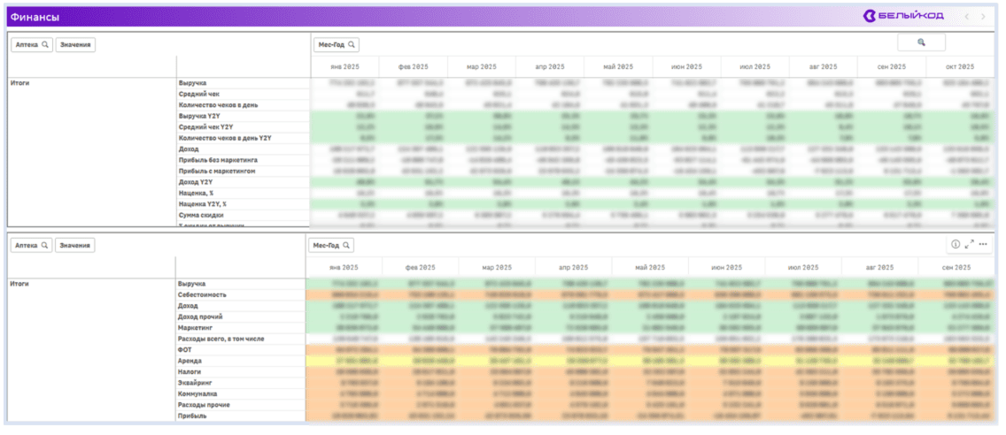This screenshot has width=1006, height=435.
Task: Select окт 2025 column header in upper table
Action: tap(959, 67)
